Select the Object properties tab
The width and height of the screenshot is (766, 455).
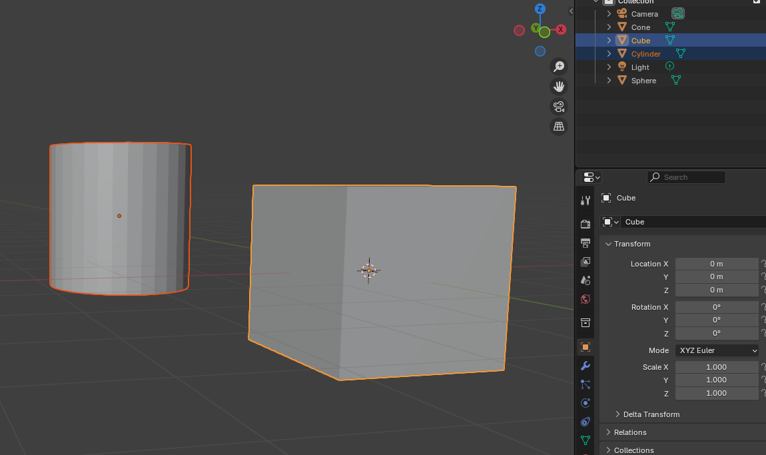[x=585, y=347]
